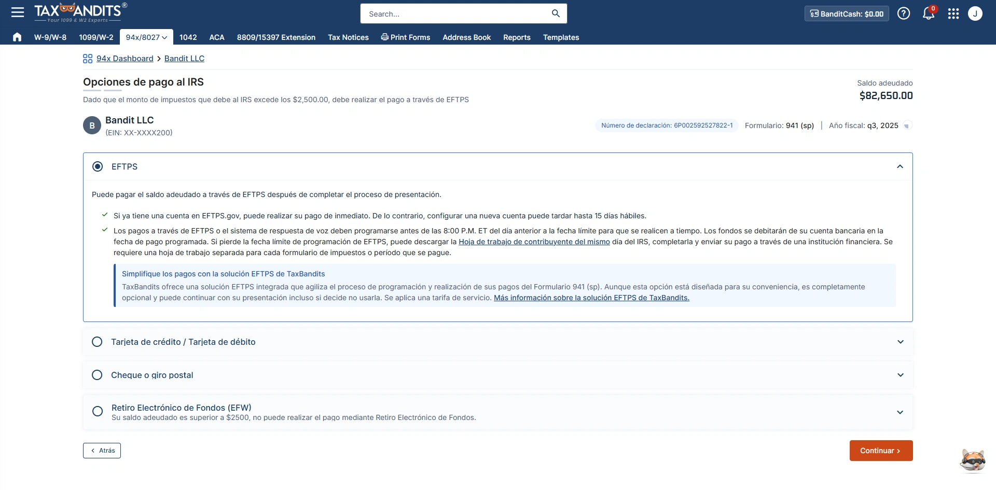The width and height of the screenshot is (996, 490).
Task: Open the Tax Notices tab
Action: click(348, 37)
